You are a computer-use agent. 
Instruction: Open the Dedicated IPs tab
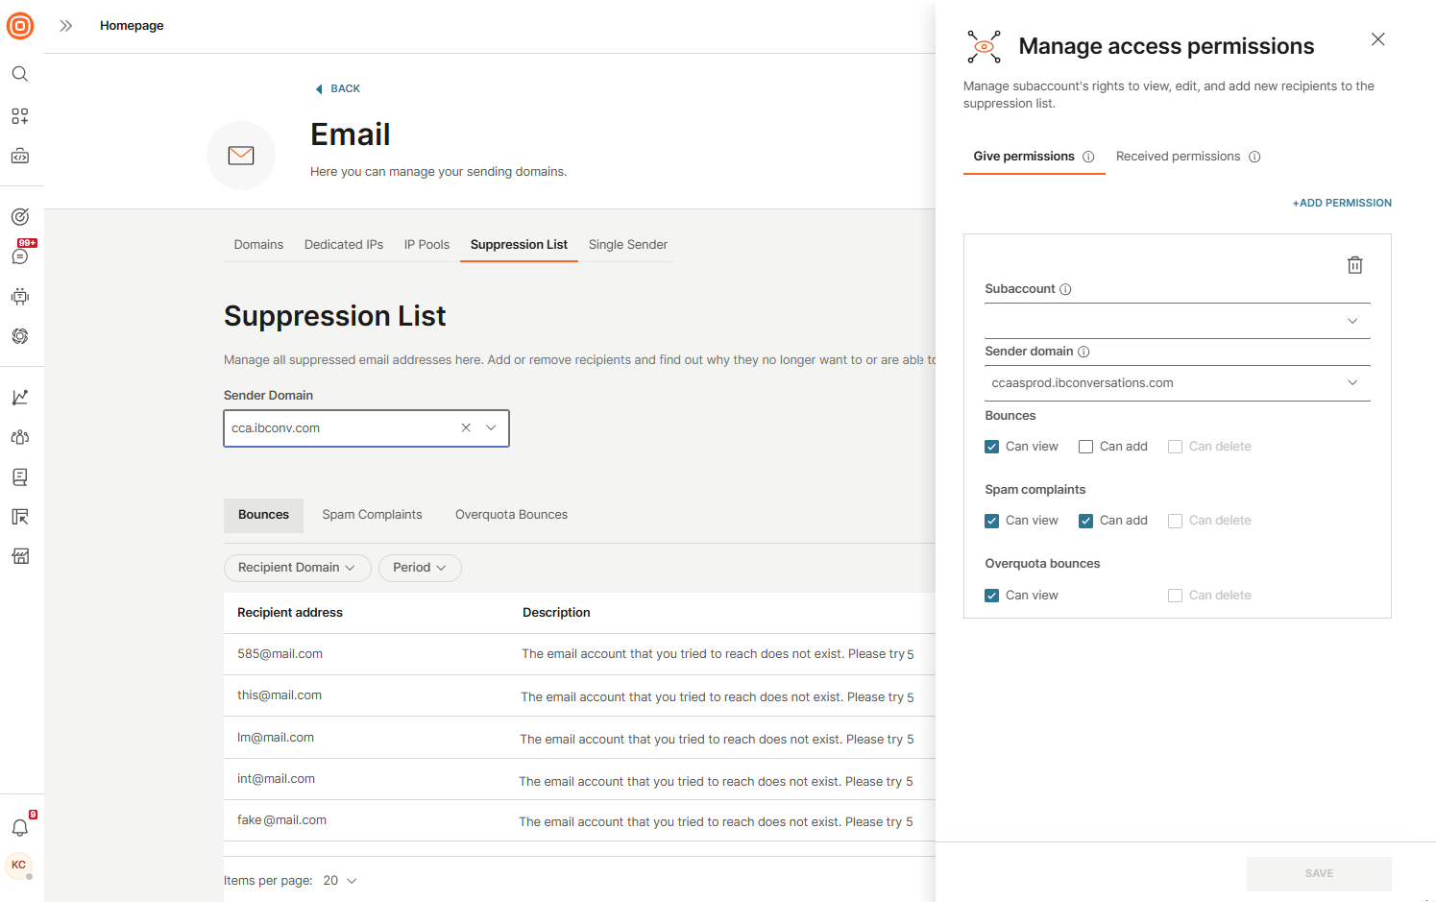coord(343,244)
